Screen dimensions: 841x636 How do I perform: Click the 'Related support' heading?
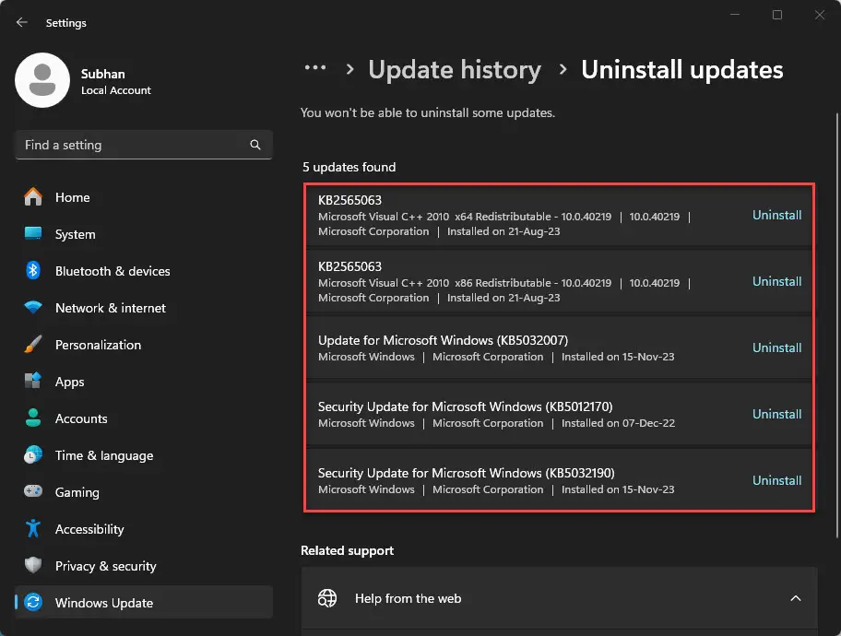pyautogui.click(x=347, y=550)
